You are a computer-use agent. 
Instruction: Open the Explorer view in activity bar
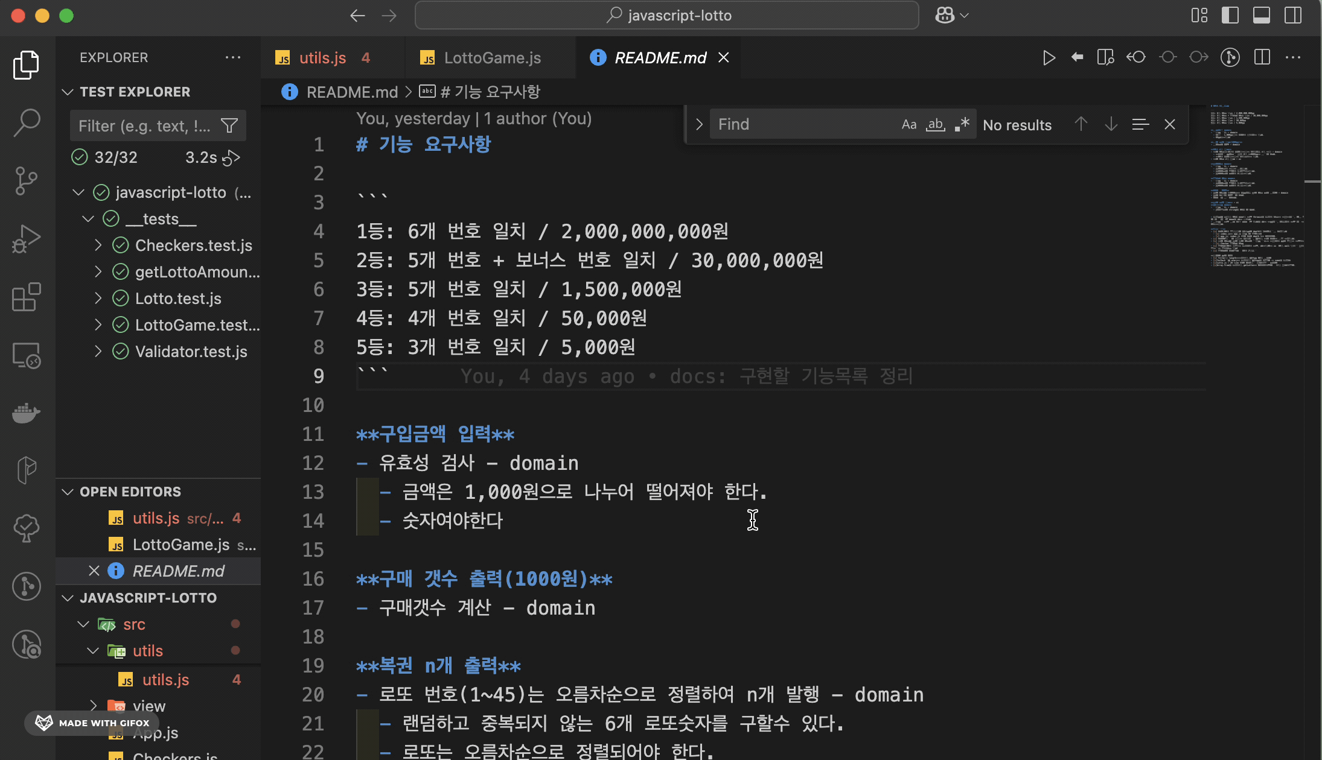26,65
